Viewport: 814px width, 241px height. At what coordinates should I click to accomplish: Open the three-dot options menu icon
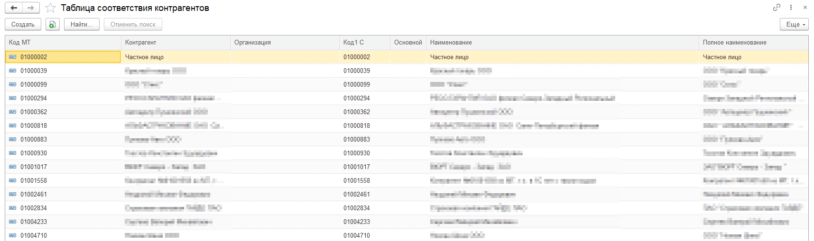(791, 7)
